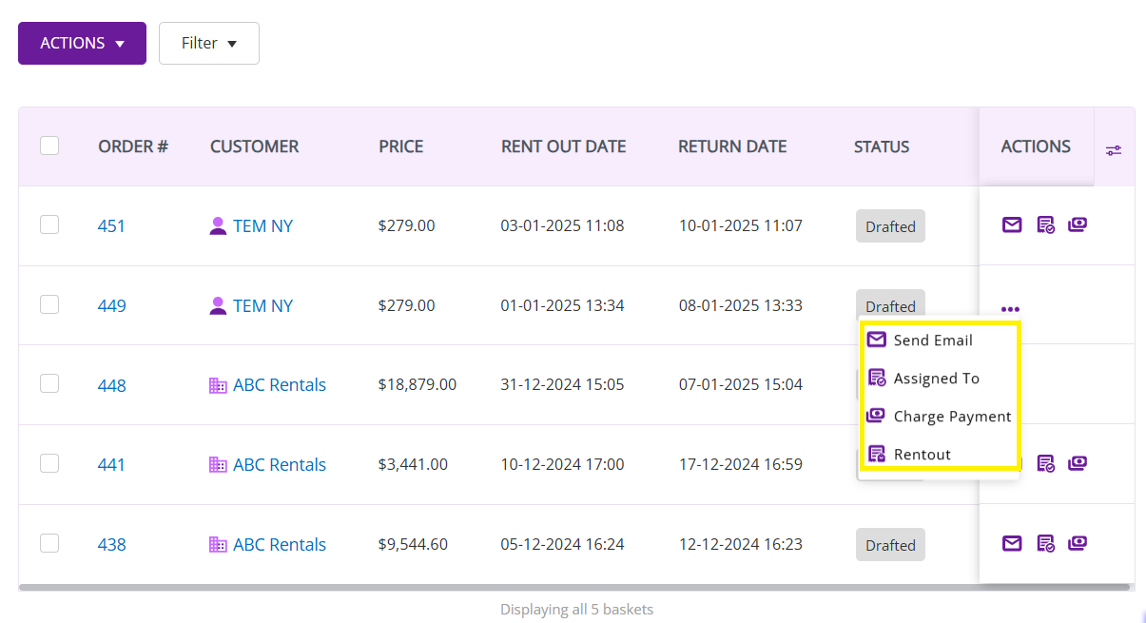Click return date 12-12-2024 16:23
The height and width of the screenshot is (623, 1146).
click(741, 544)
